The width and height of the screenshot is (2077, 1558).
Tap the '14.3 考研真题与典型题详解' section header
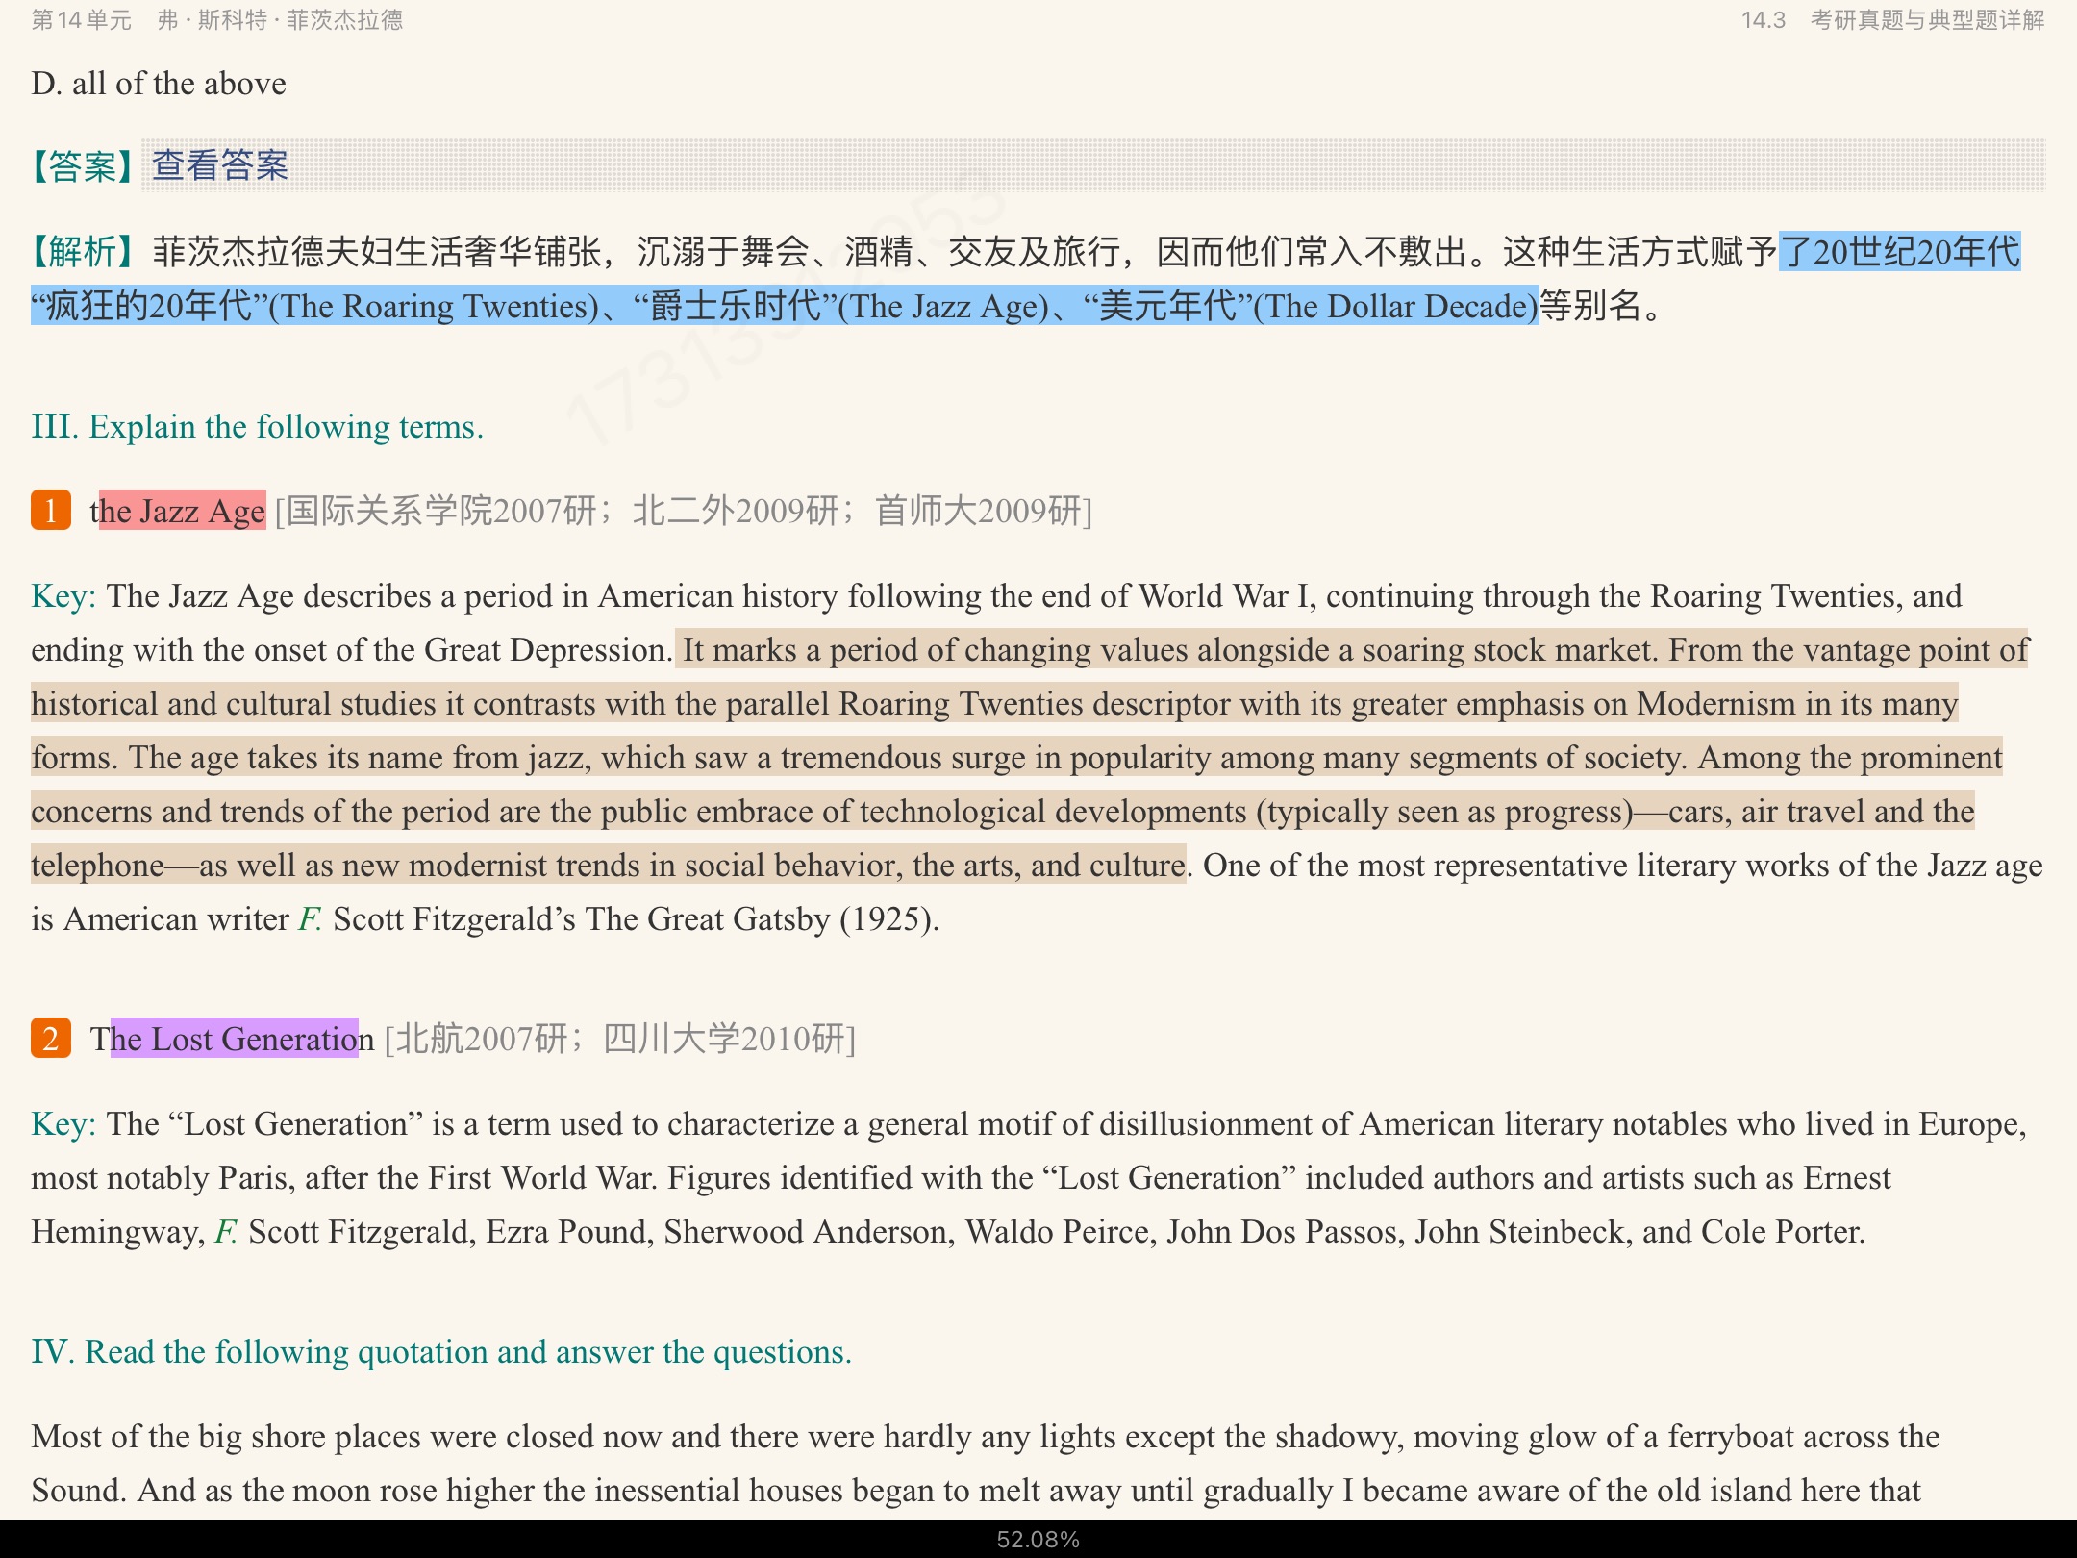point(1892,20)
